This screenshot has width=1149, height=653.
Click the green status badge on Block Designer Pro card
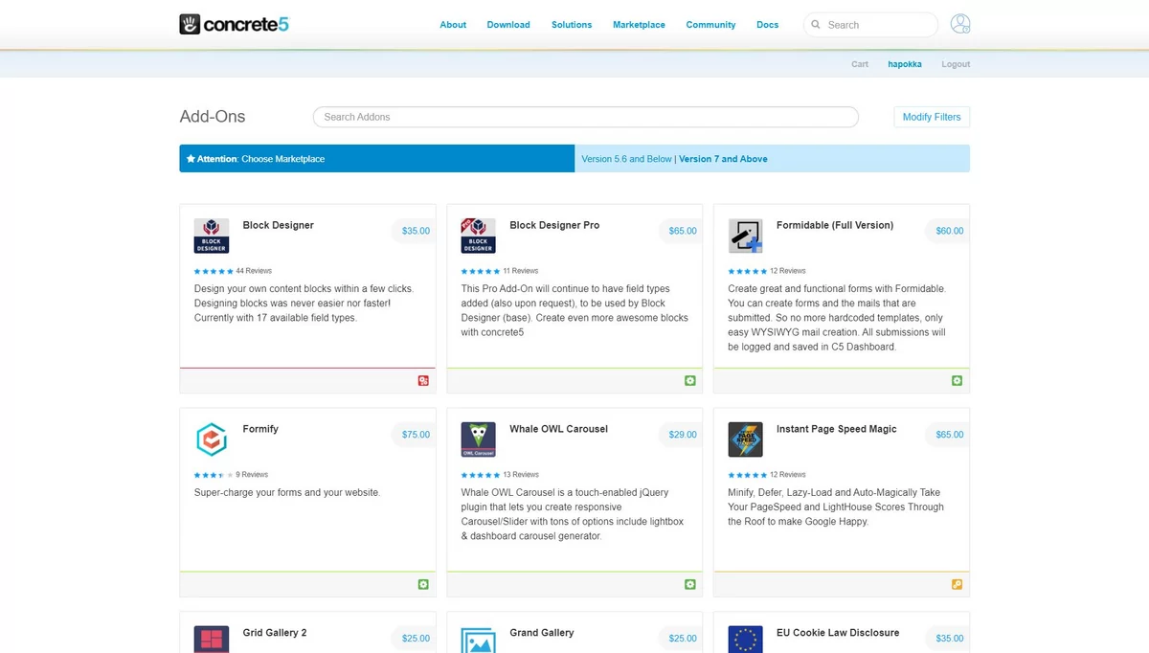pos(690,381)
